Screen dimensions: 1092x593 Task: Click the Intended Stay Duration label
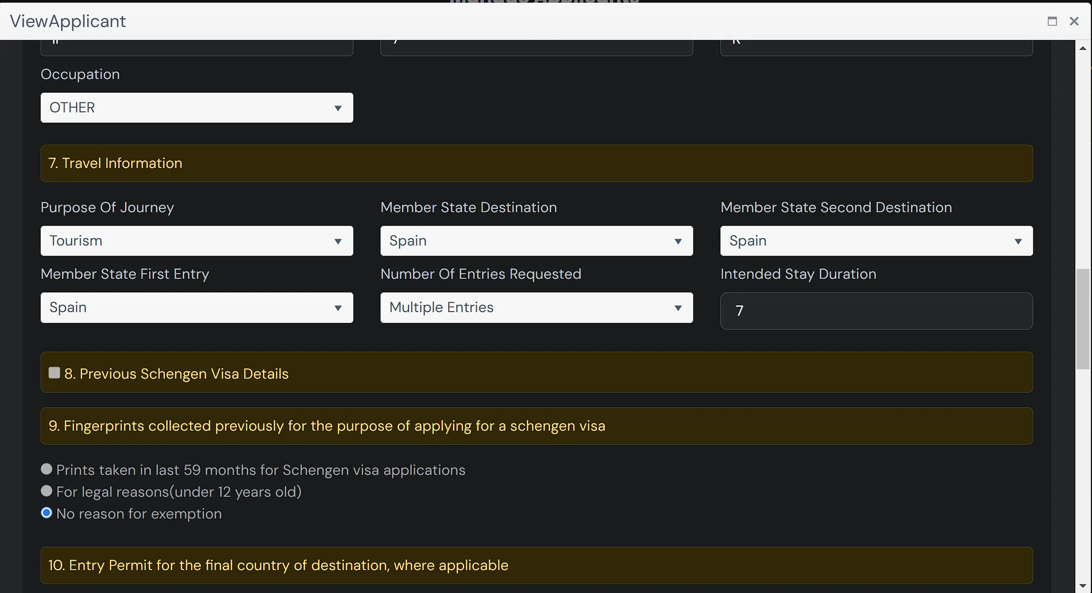[x=798, y=274]
